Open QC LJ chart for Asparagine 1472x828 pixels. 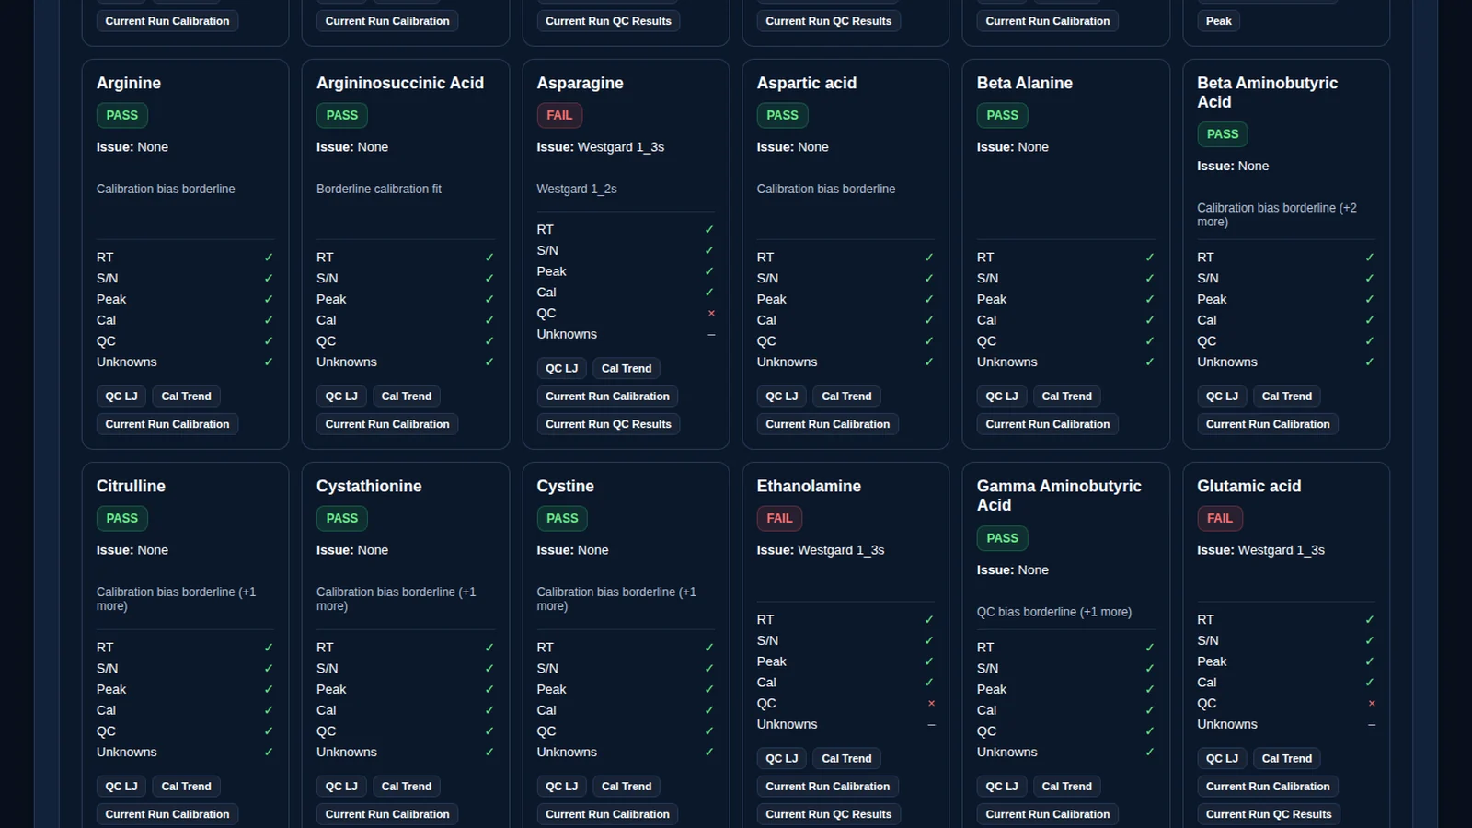[x=561, y=368]
